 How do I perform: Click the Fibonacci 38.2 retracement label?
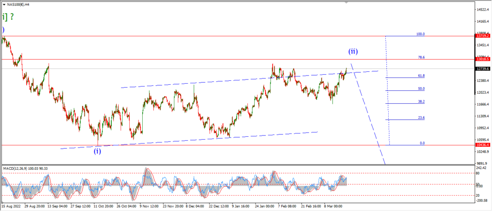(421, 101)
